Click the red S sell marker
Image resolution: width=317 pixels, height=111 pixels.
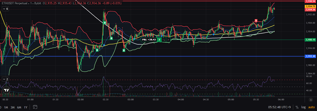point(256,20)
